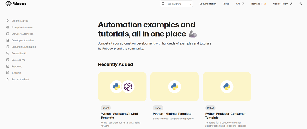The width and height of the screenshot is (307, 129).
Task: Click the star icon beside Best of the Rest
Action: point(8,80)
